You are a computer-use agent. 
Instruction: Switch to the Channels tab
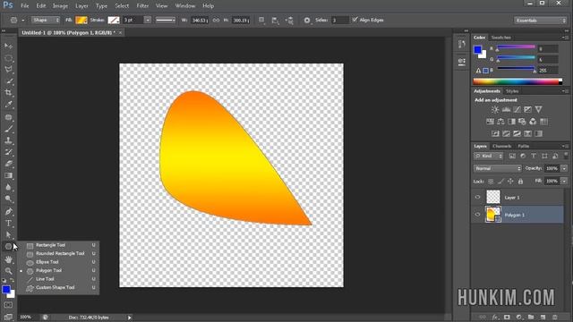tap(501, 146)
